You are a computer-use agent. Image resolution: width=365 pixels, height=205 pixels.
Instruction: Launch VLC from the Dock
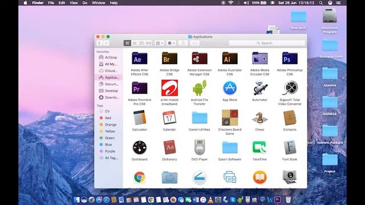click(x=210, y=200)
